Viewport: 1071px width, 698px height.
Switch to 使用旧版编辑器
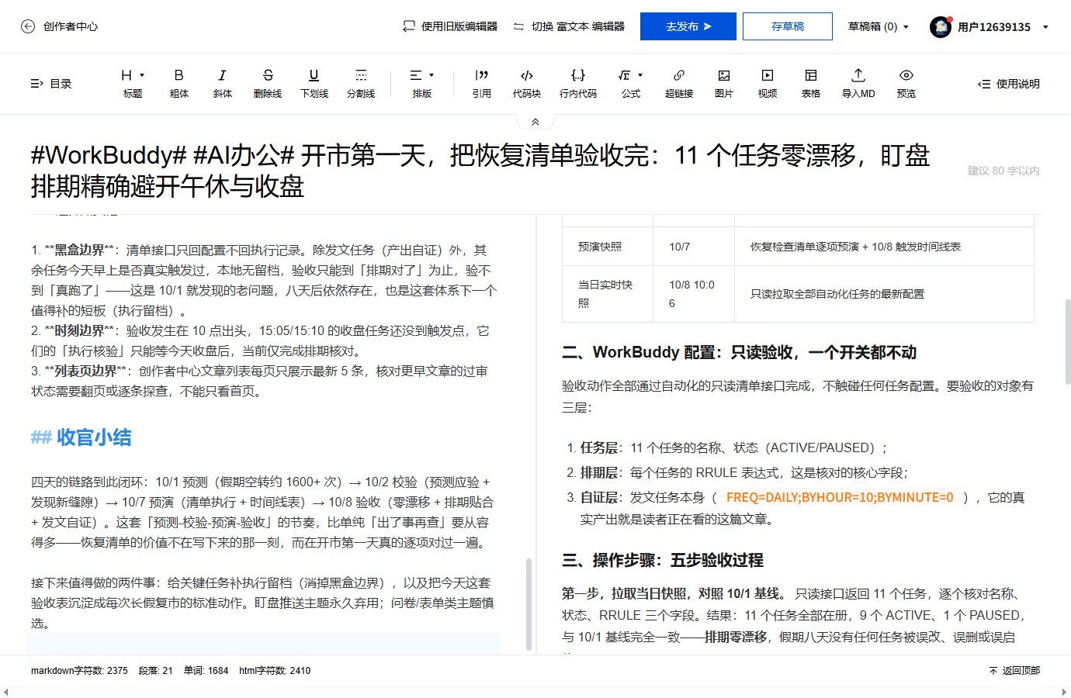(450, 26)
